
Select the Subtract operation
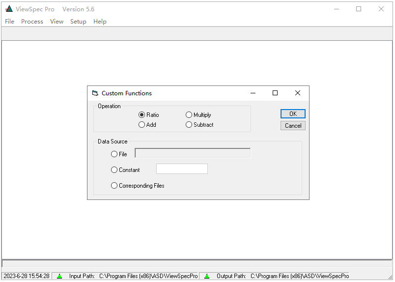[x=199, y=125]
